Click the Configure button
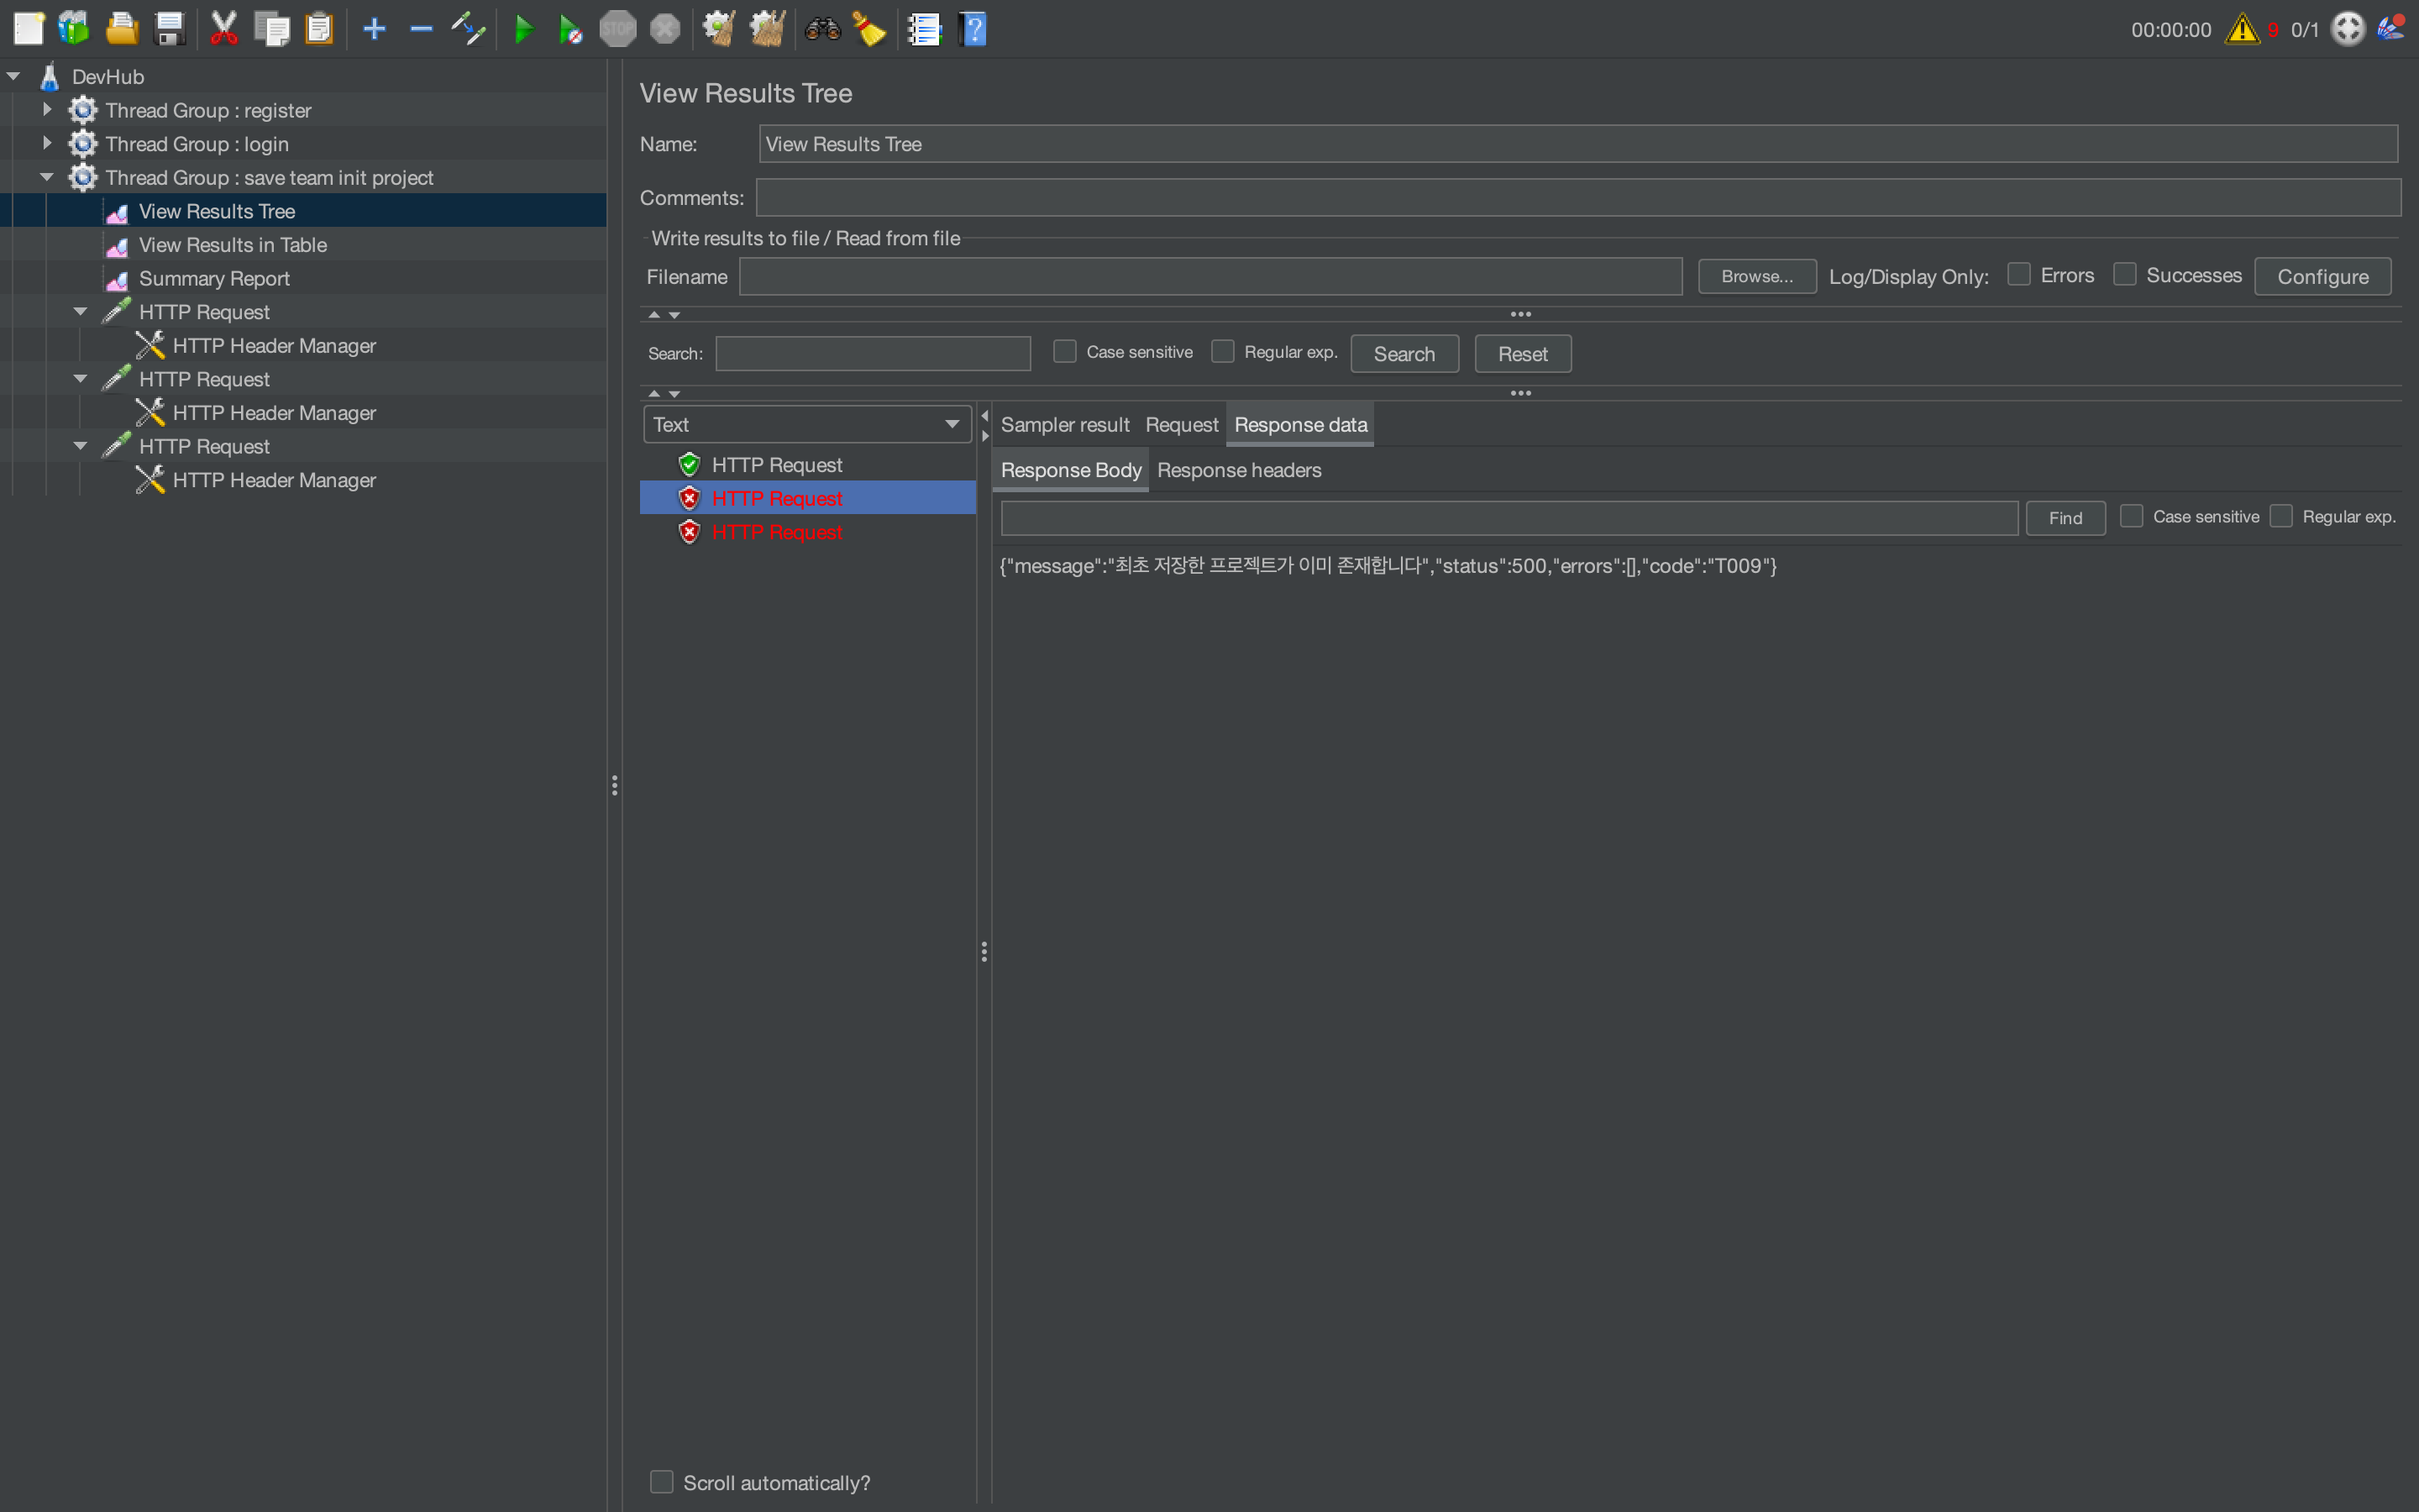This screenshot has width=2419, height=1512. [2322, 277]
